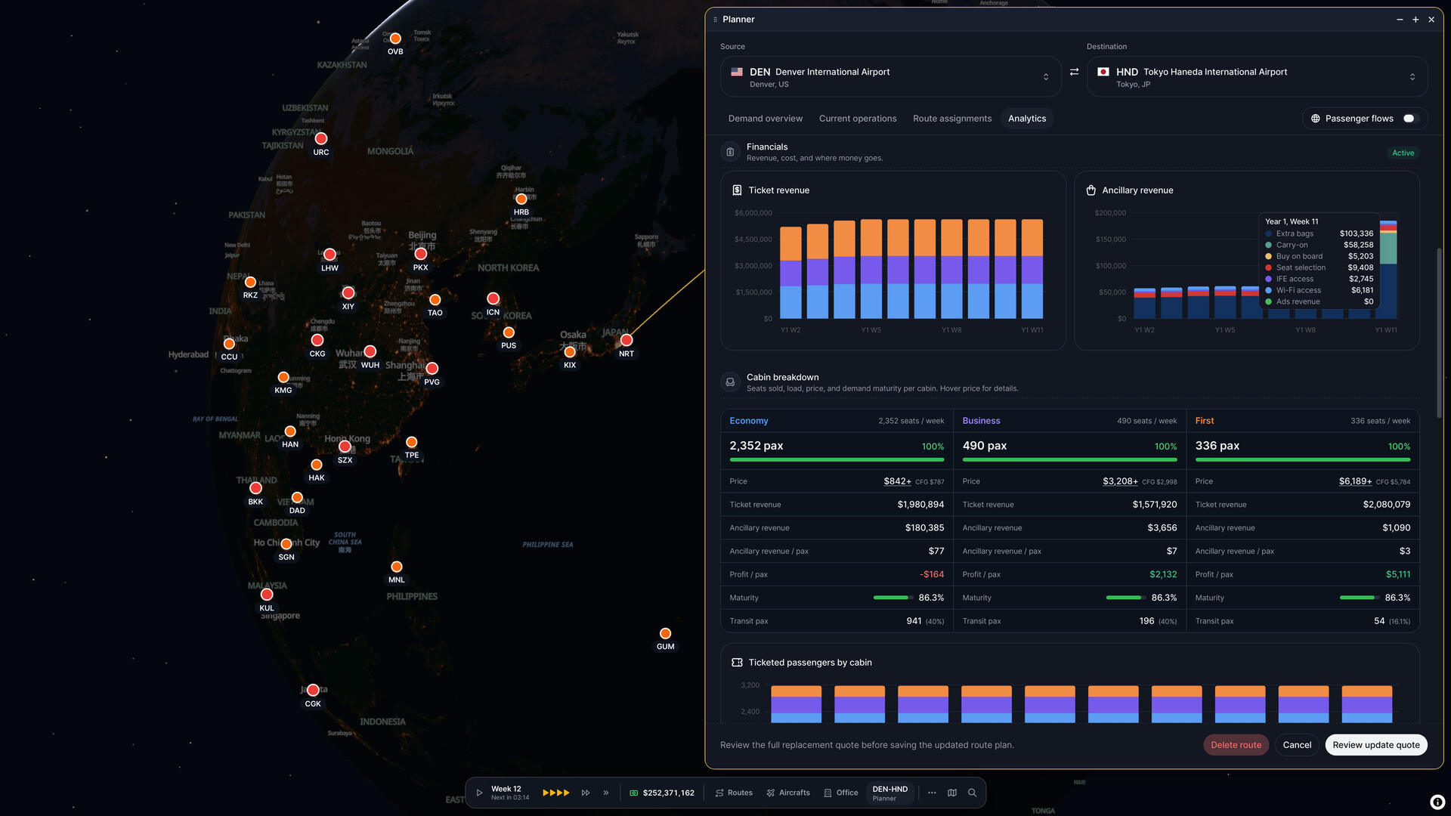1451x816 pixels.
Task: Click the Planner panel grip handle icon
Action: (715, 20)
